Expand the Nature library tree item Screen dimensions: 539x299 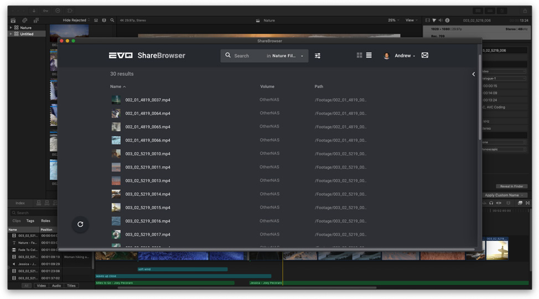[x=11, y=28]
